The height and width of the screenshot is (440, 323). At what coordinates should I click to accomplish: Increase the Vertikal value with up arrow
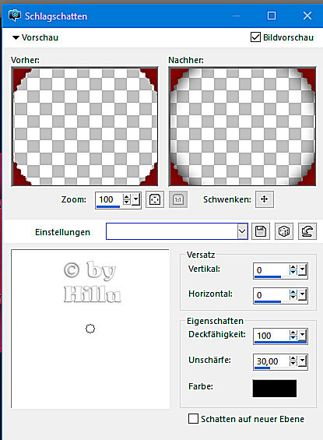(x=293, y=267)
